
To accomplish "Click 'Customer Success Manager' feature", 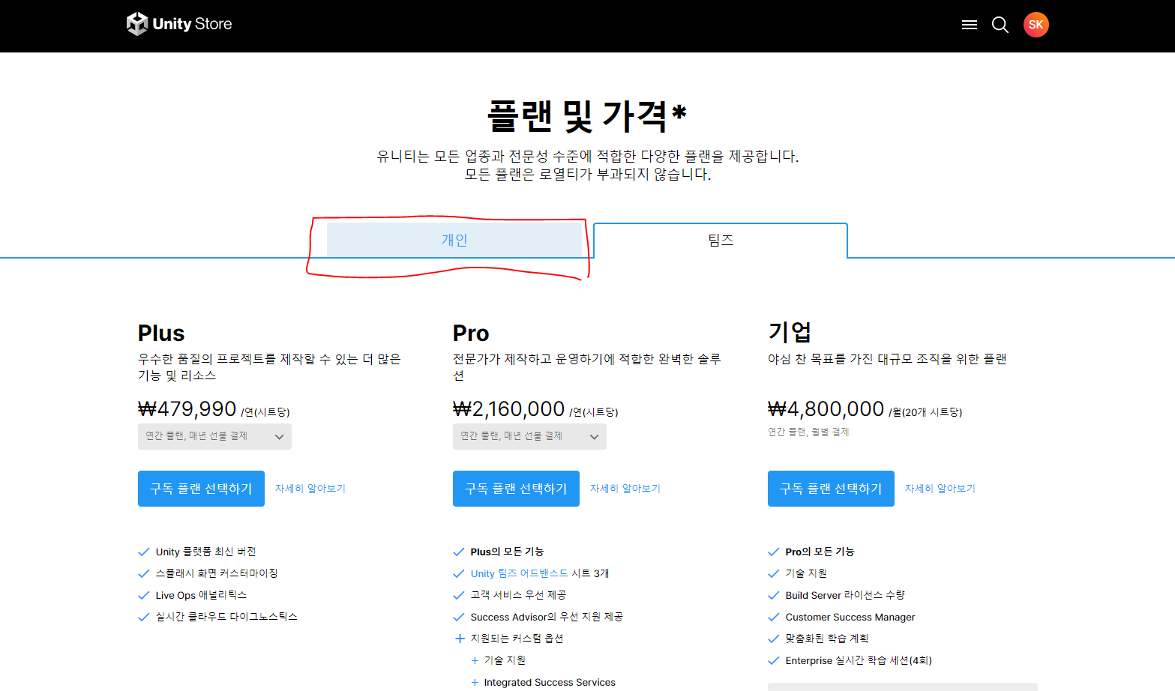I will [x=850, y=617].
